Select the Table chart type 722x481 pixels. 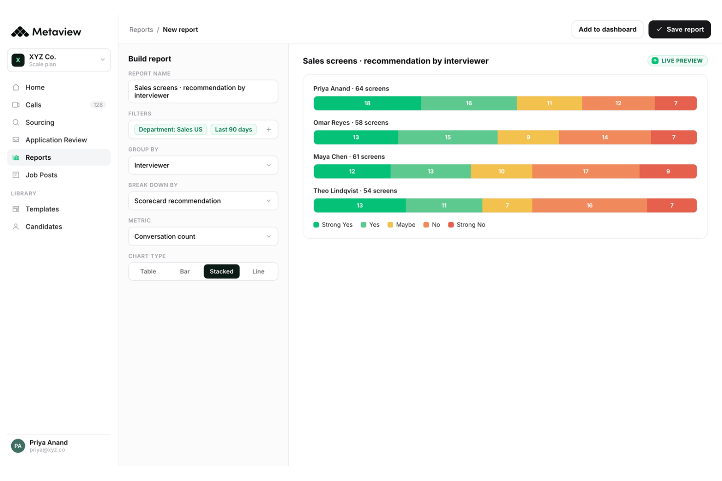click(x=148, y=271)
